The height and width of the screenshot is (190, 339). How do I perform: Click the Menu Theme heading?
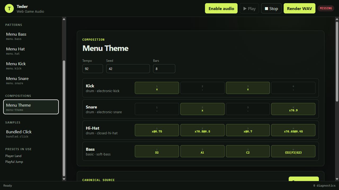click(x=105, y=48)
